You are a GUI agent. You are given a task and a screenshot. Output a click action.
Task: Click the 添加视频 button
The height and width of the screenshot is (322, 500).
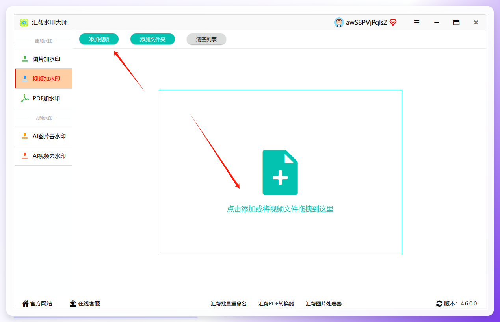(99, 39)
